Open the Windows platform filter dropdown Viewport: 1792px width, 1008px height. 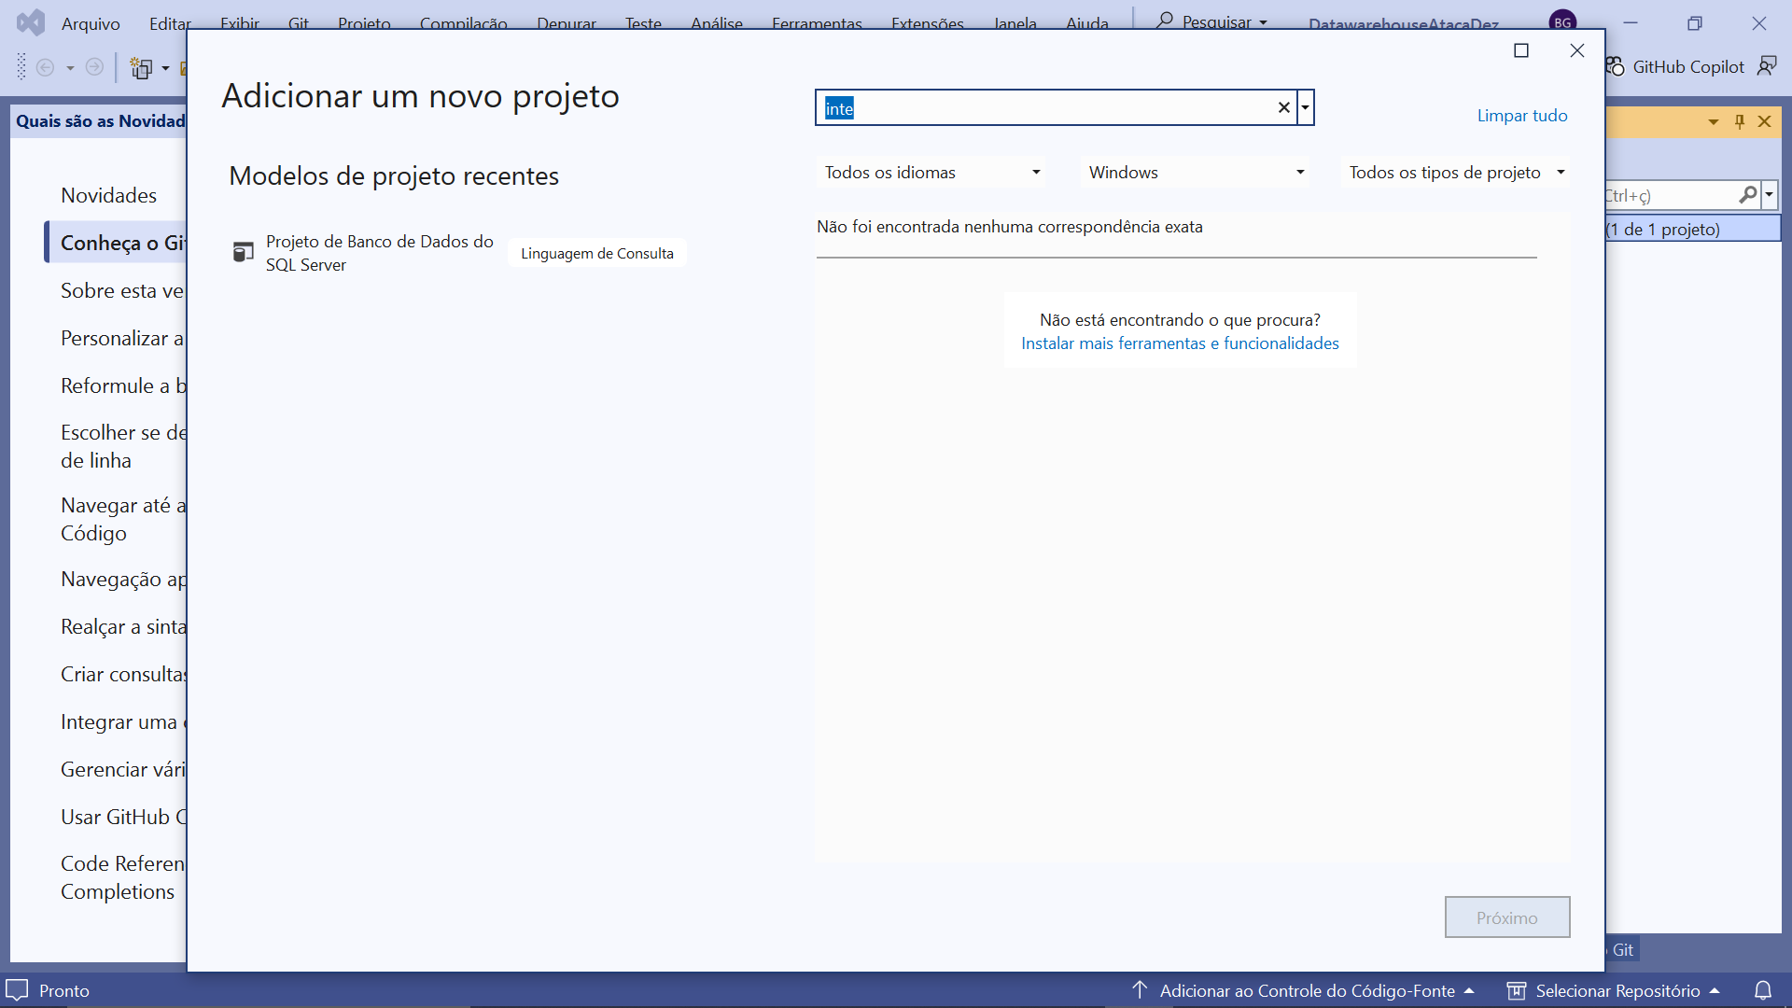point(1196,173)
